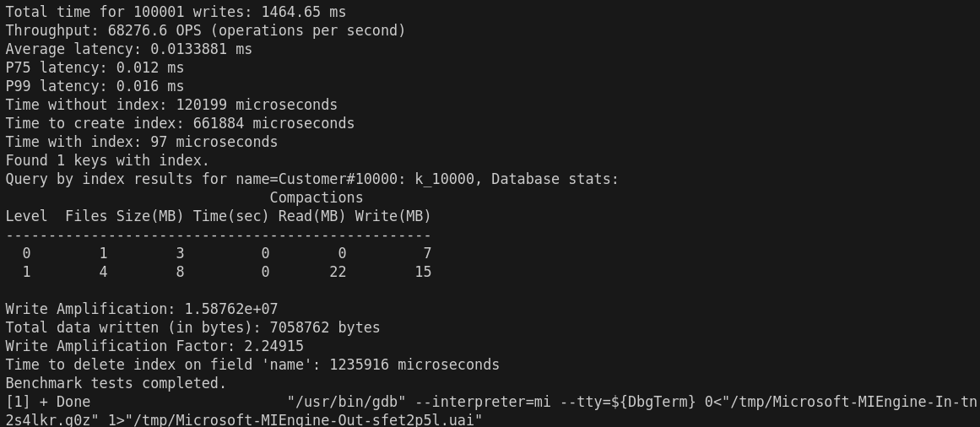Click the Read(MB) value 22 in Level 1
980x427 pixels.
point(338,272)
